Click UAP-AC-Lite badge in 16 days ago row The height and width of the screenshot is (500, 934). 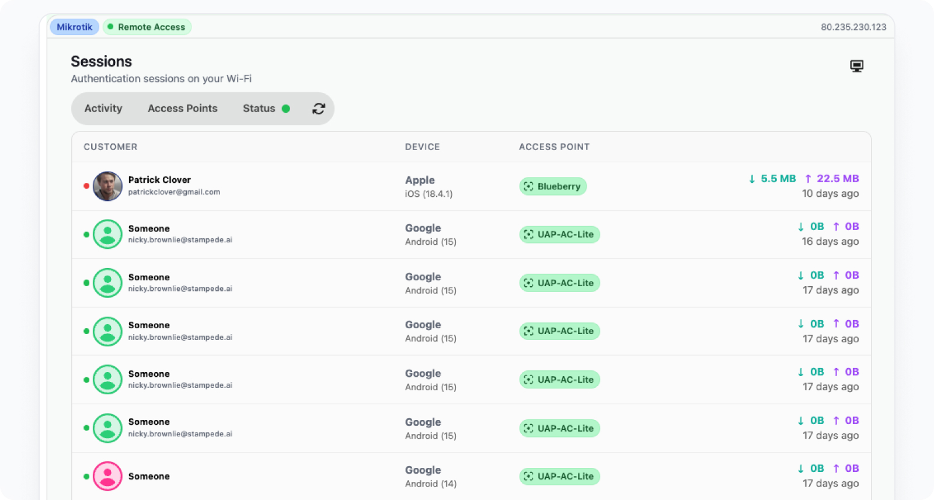click(x=559, y=234)
